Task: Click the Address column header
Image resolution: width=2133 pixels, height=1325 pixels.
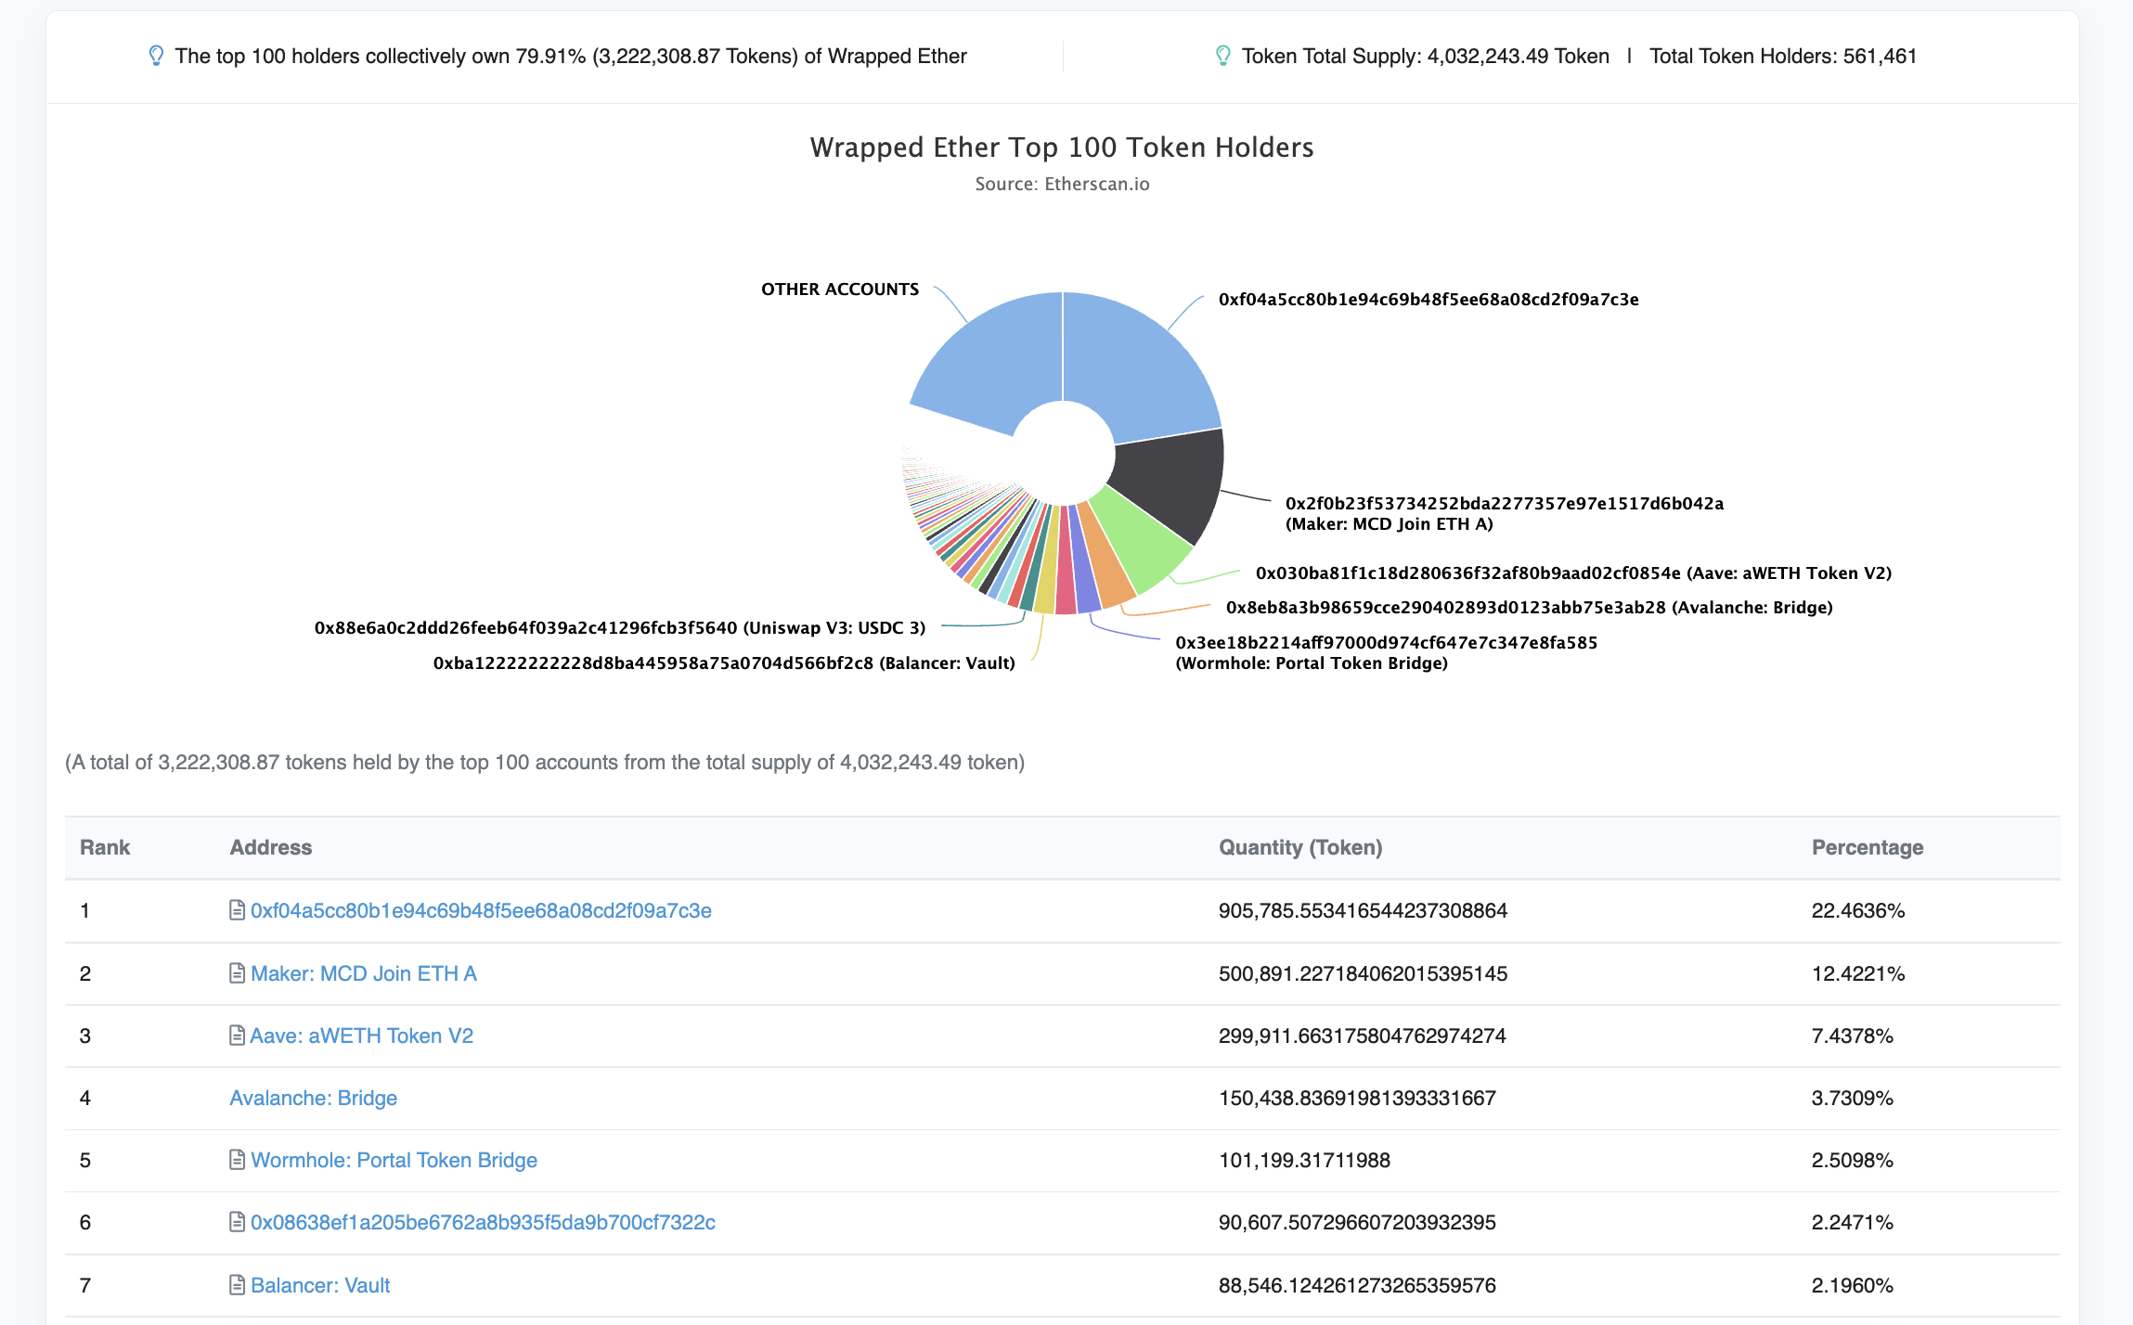Action: click(271, 847)
